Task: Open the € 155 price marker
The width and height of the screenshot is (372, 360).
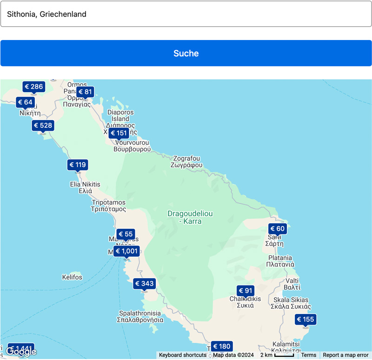Action: (x=306, y=320)
